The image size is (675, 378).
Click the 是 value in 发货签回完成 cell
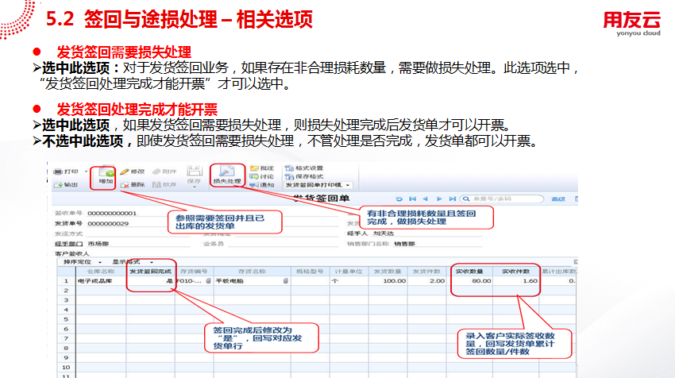tap(170, 280)
